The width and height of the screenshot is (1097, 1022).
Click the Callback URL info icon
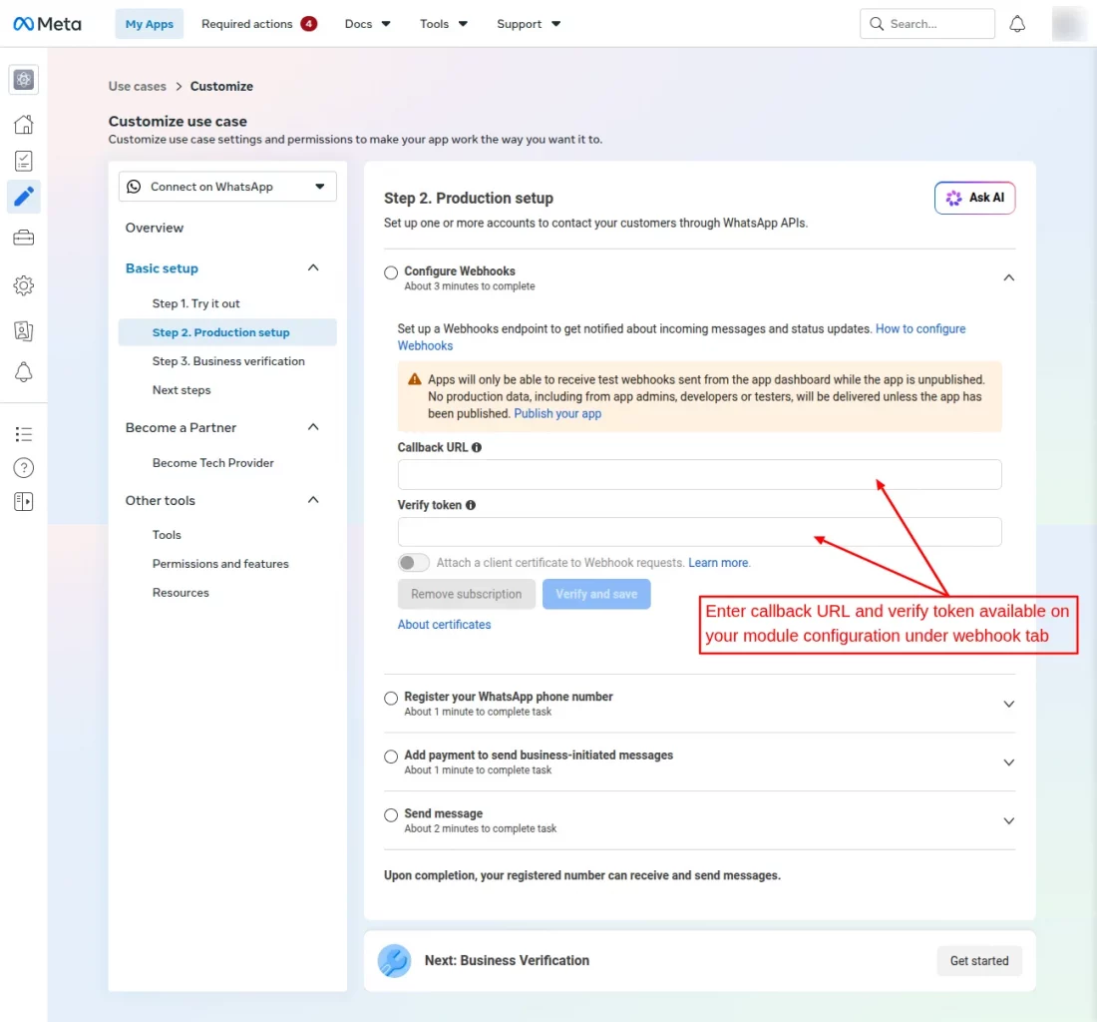tap(477, 447)
